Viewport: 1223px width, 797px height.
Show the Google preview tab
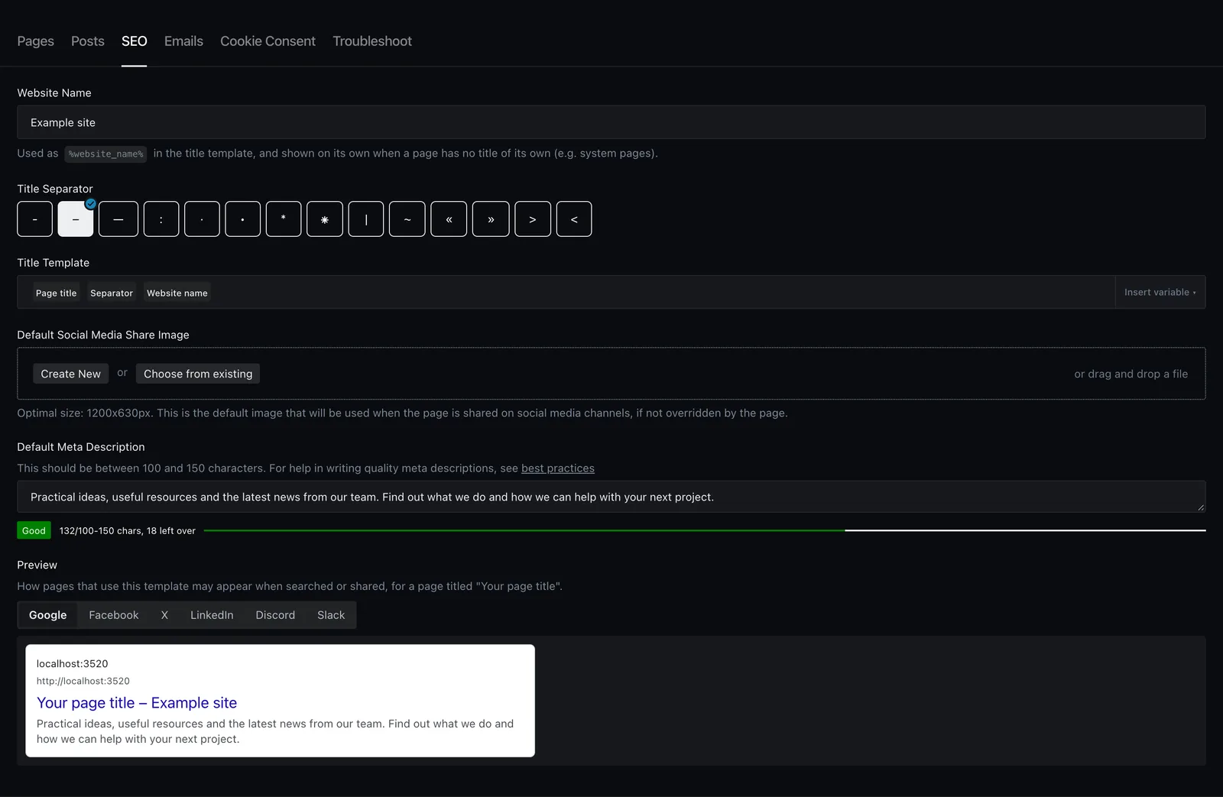click(x=47, y=615)
